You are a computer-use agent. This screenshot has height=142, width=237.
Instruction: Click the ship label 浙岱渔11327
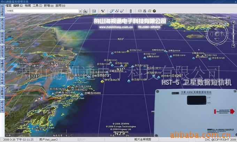tap(150, 54)
